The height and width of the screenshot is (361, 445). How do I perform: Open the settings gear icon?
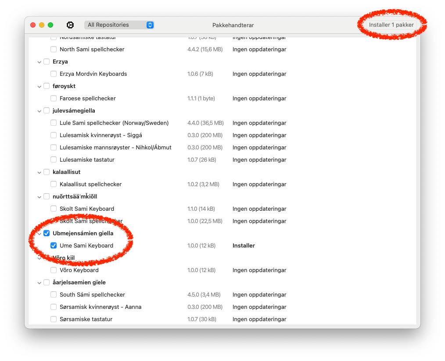pyautogui.click(x=70, y=25)
